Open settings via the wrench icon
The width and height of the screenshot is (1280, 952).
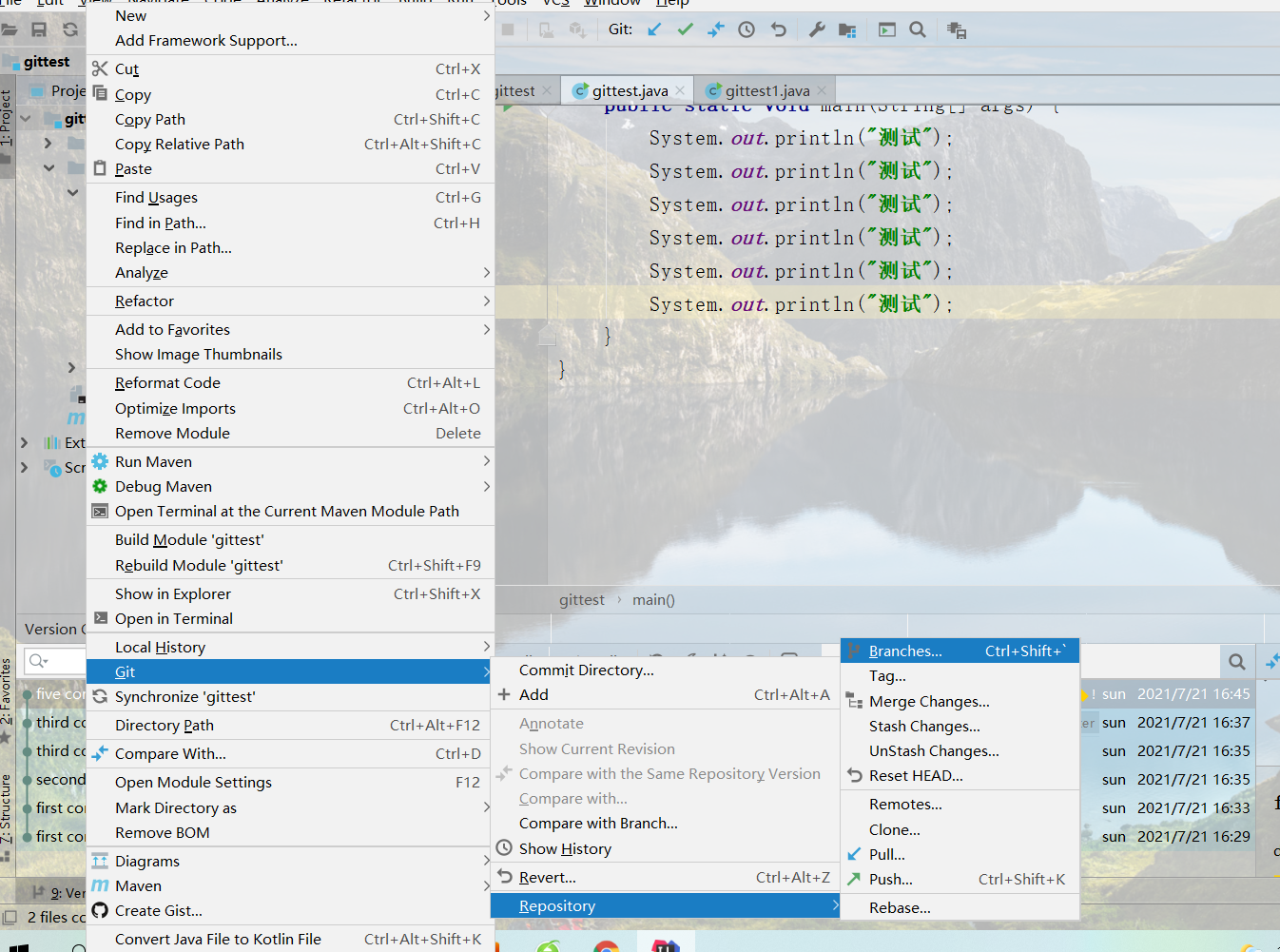pos(817,29)
